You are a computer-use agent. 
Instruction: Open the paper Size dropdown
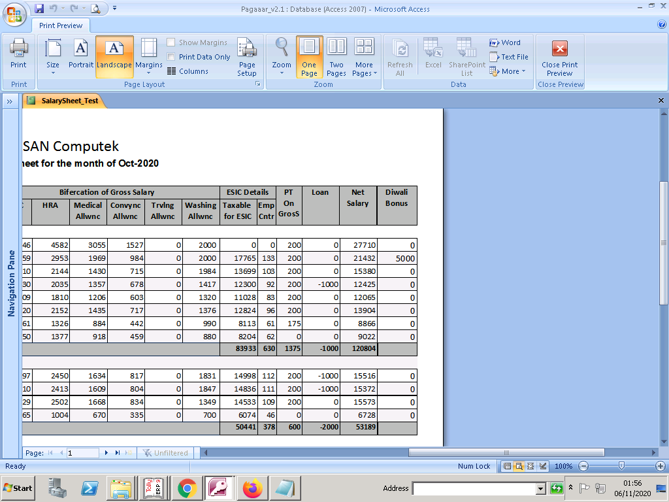click(53, 56)
